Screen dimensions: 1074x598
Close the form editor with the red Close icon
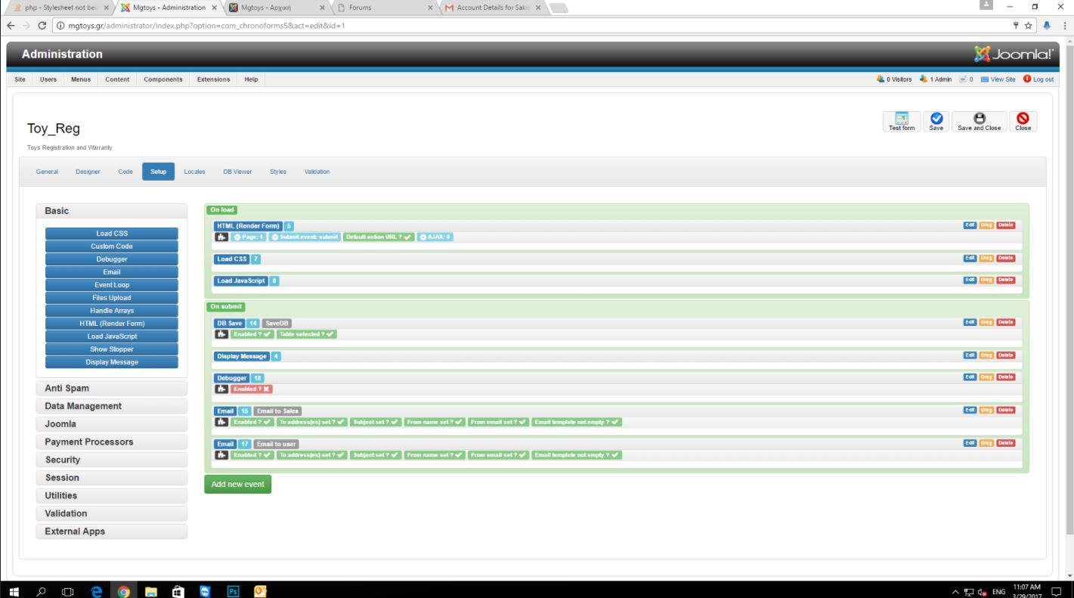coord(1023,121)
